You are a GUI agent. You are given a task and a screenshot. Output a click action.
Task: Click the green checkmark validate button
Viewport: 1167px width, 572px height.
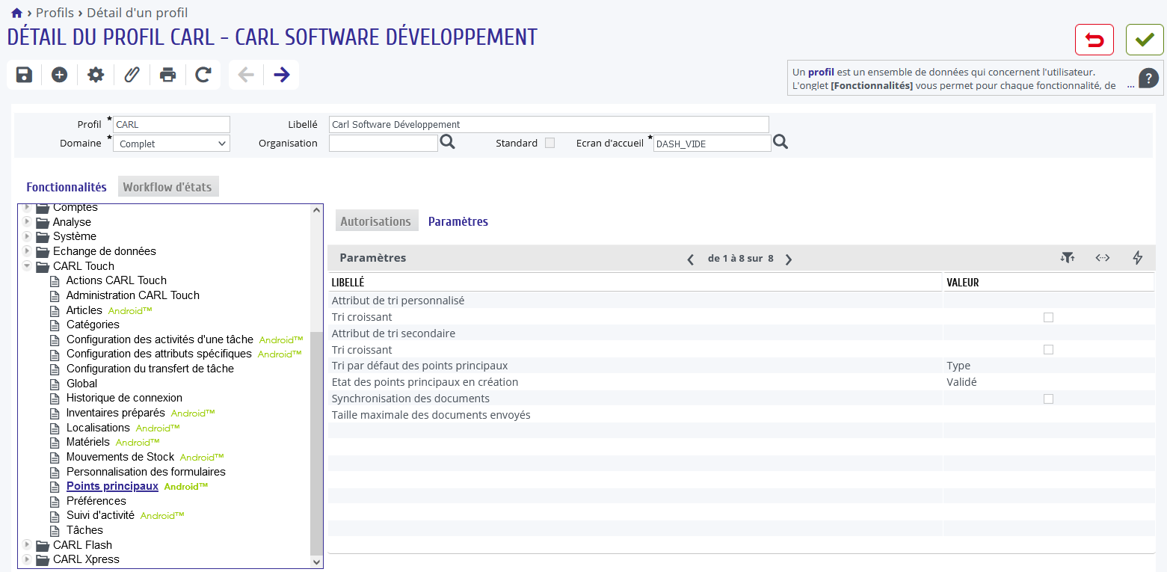pyautogui.click(x=1145, y=40)
